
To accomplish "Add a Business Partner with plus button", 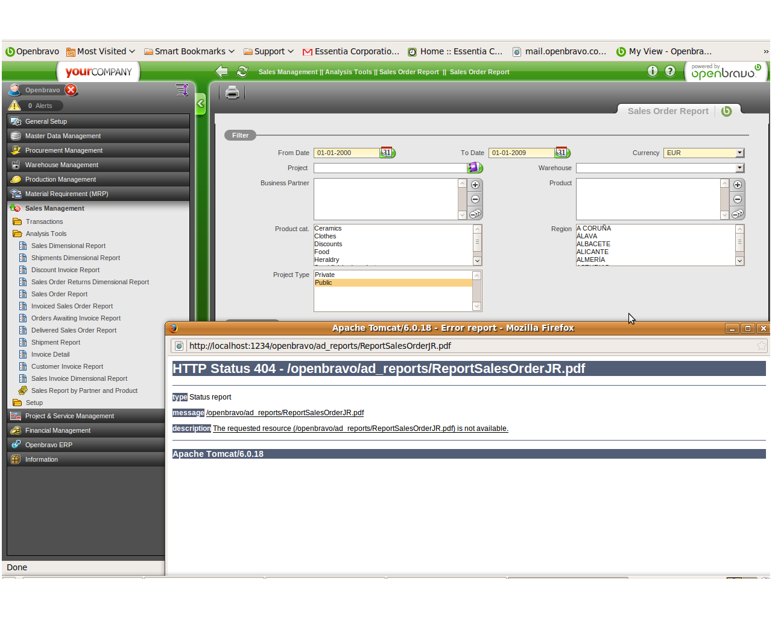I will (475, 185).
